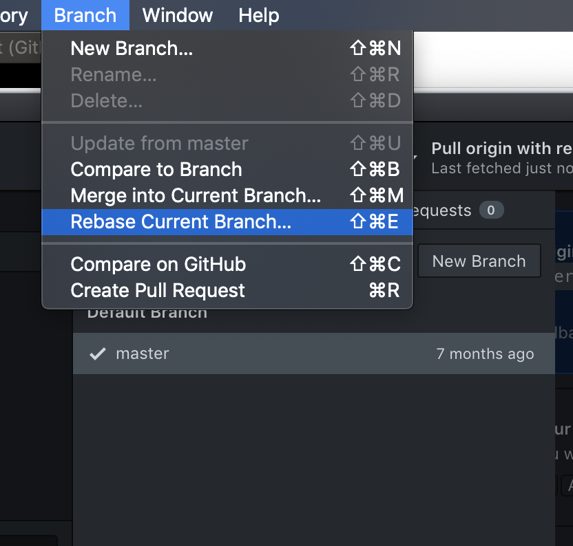Click the checkmark icon beside master

(x=97, y=353)
